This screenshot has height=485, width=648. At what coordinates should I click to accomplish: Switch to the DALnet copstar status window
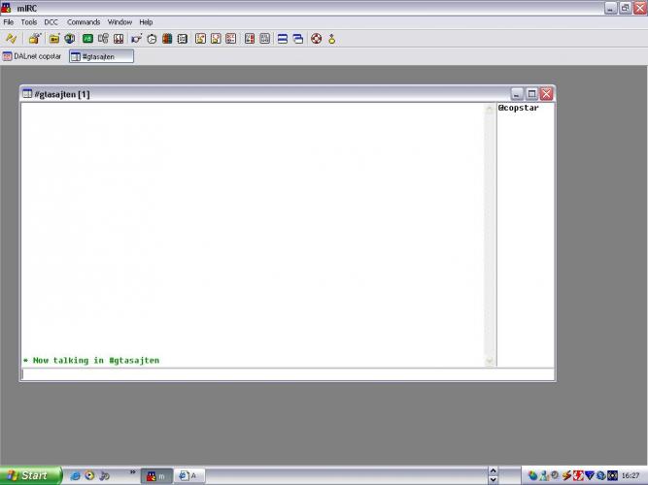(32, 56)
